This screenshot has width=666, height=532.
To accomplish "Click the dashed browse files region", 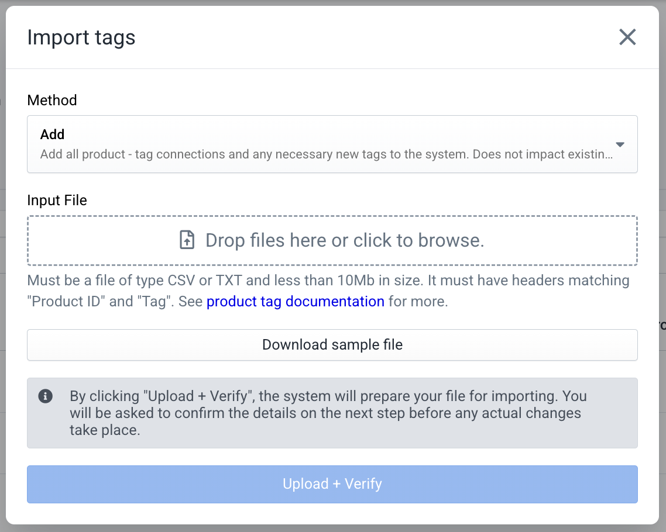I will [332, 240].
